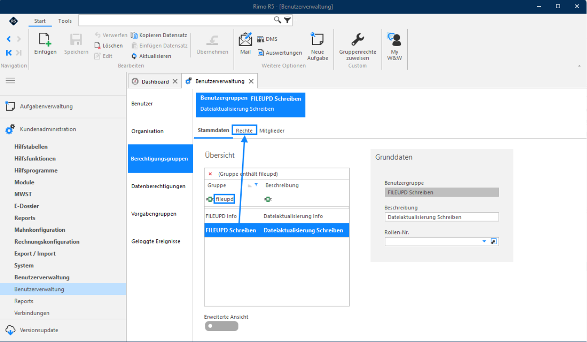Switch to the Tools ribbon tab
Viewport: 587px width, 342px height.
point(65,21)
